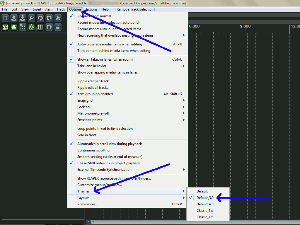
Task: Toggle snap magnet toolbar icon
Action: pyautogui.click(x=49, y=27)
